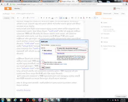Switch to the third browser tab
This screenshot has width=128, height=102.
click(49, 1)
